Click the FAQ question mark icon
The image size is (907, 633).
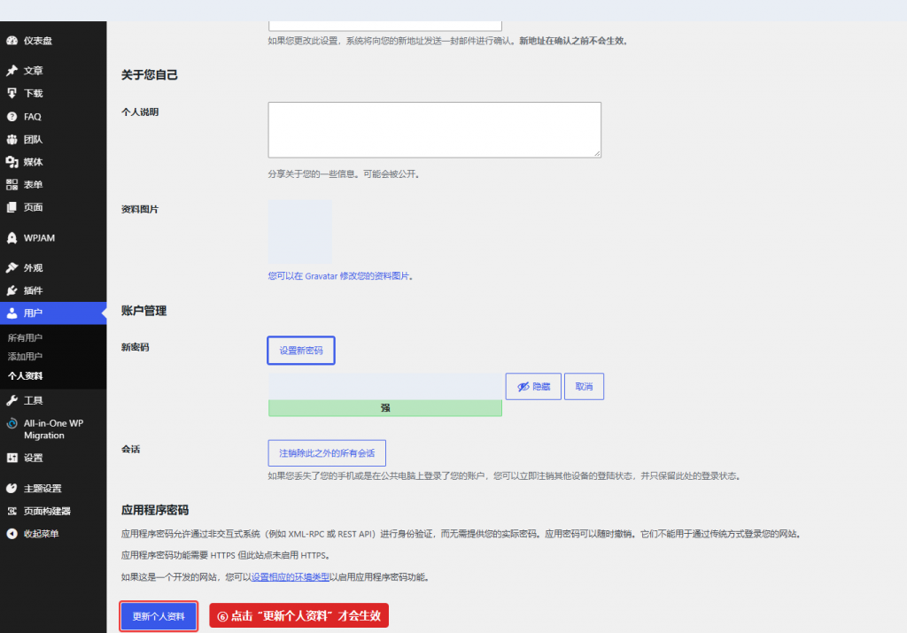12,116
